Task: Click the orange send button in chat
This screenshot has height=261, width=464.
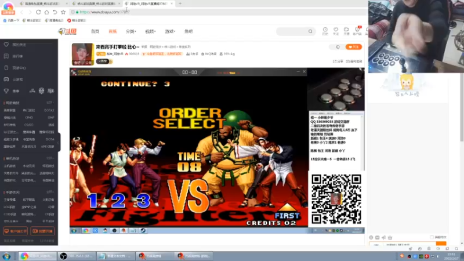Action: [x=441, y=244]
